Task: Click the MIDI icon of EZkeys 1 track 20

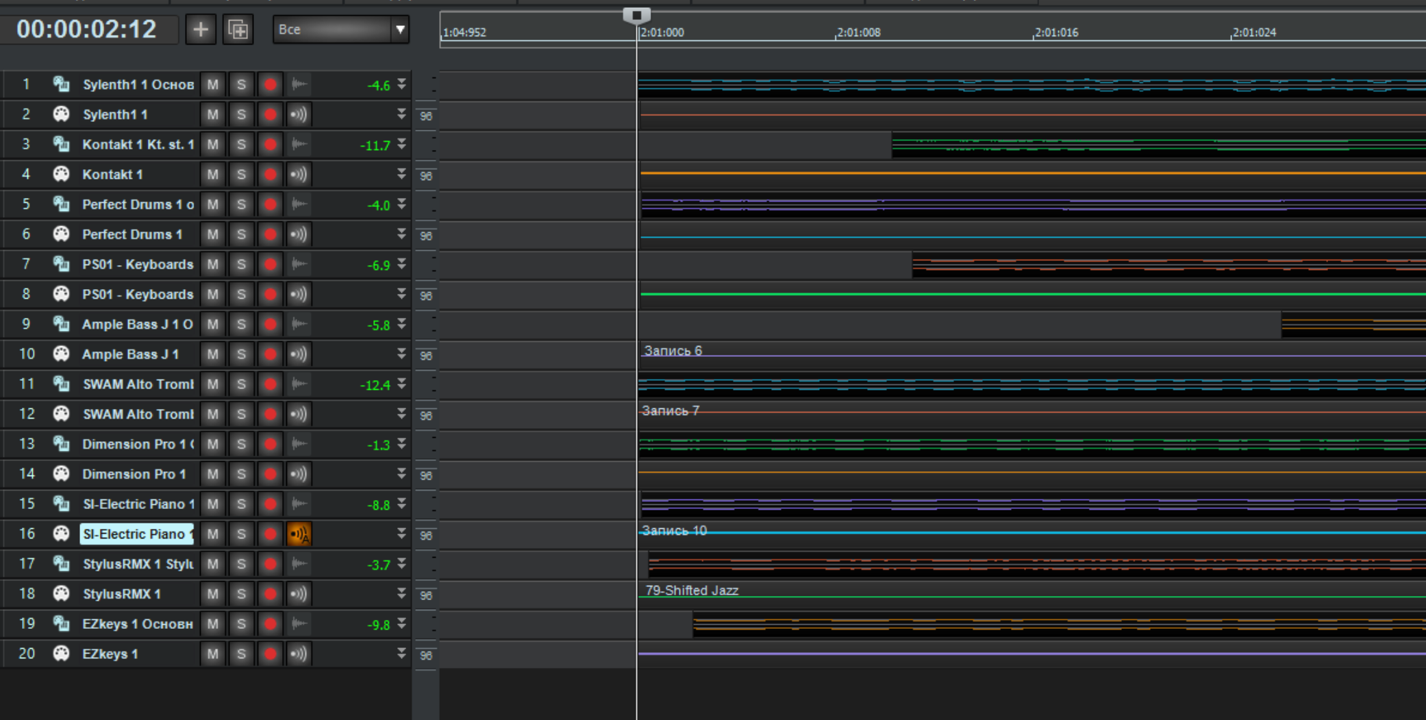Action: [x=61, y=654]
